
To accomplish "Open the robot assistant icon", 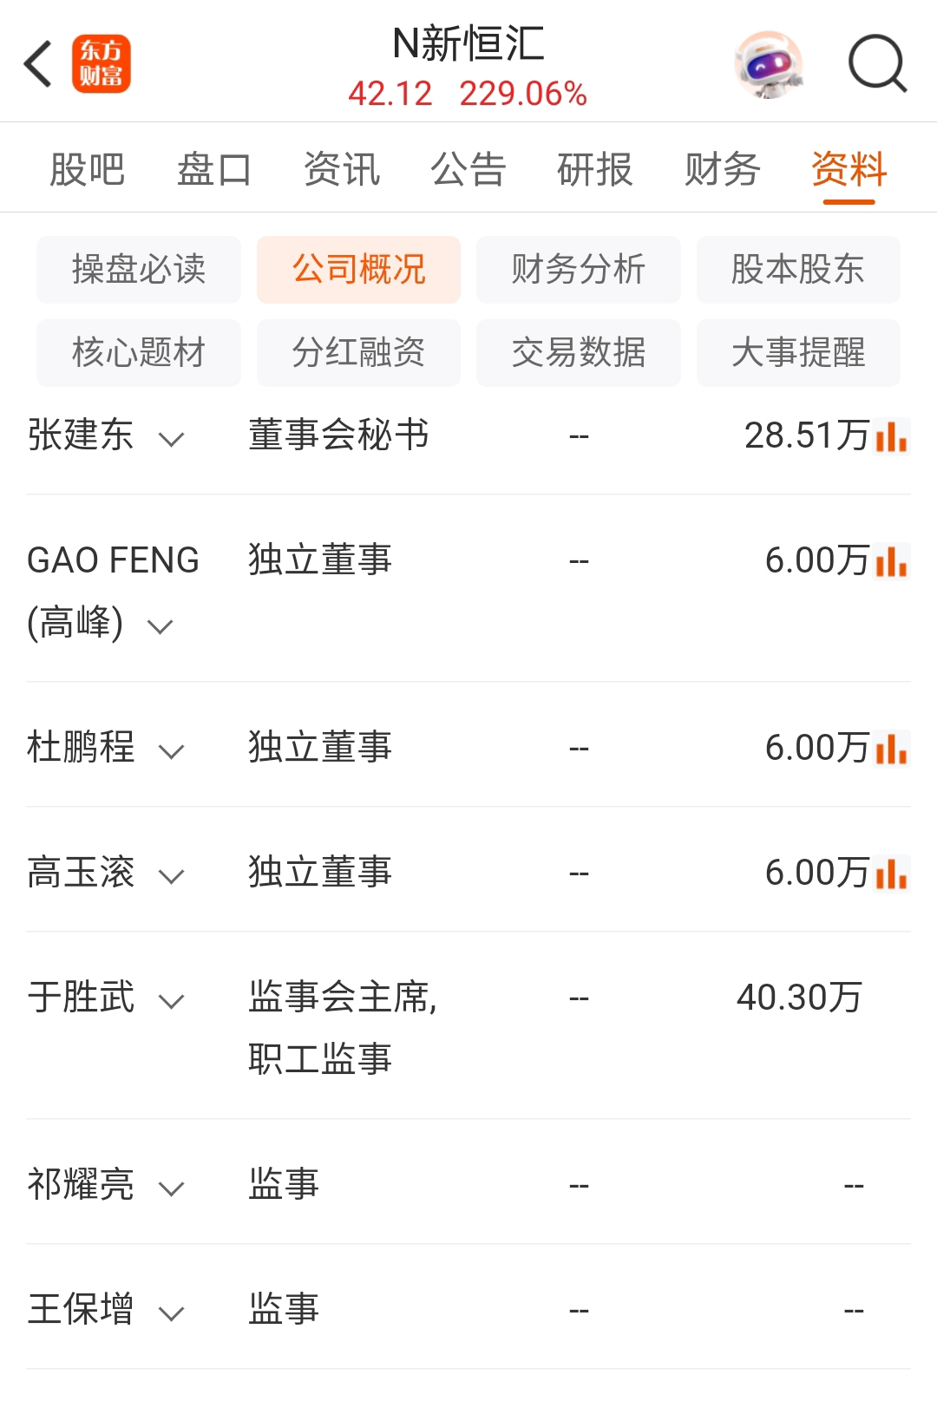I will pos(769,64).
